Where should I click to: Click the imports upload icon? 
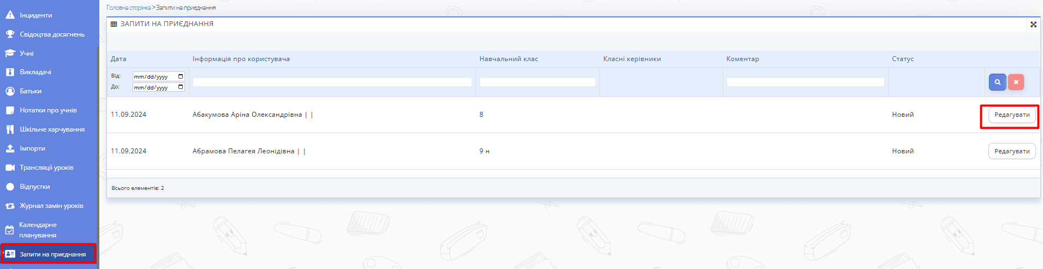click(10, 148)
